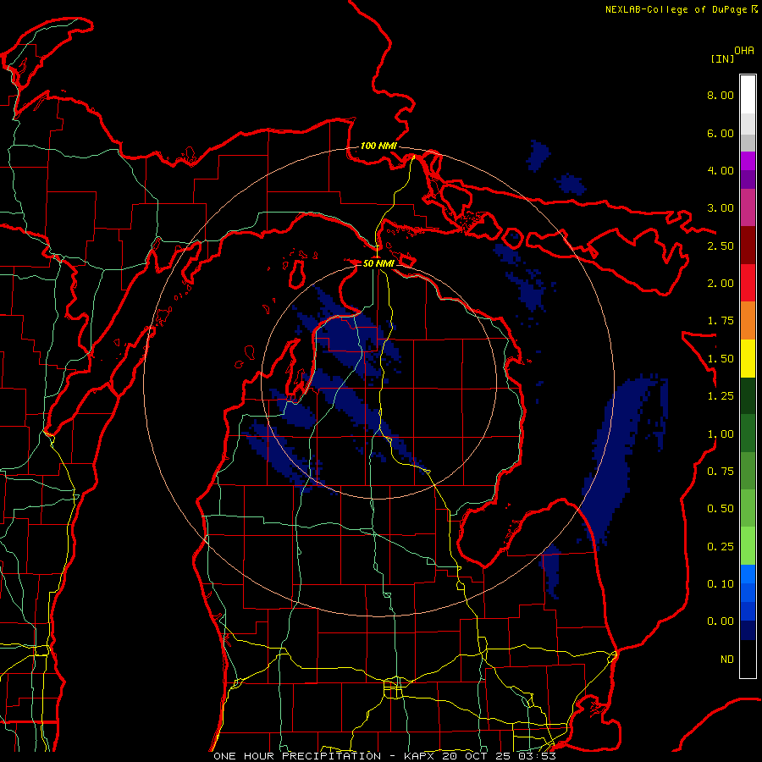Click the 4.00 legend value
This screenshot has height=762, width=762.
(x=721, y=170)
